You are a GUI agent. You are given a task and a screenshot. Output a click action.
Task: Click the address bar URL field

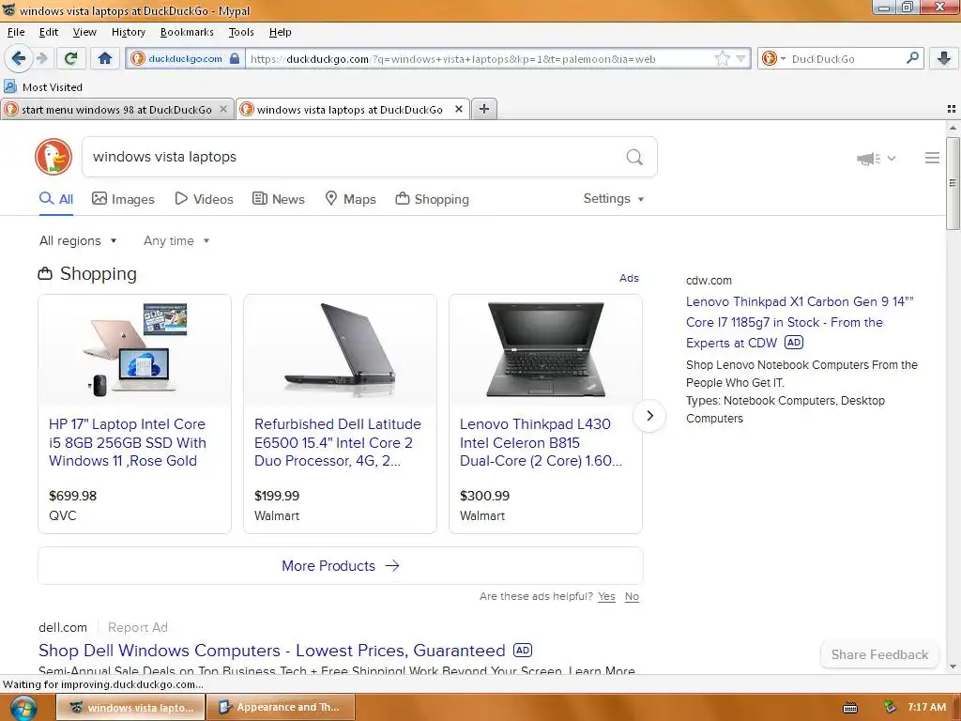coord(478,59)
